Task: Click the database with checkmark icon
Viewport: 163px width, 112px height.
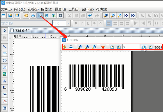Action: click(53, 16)
